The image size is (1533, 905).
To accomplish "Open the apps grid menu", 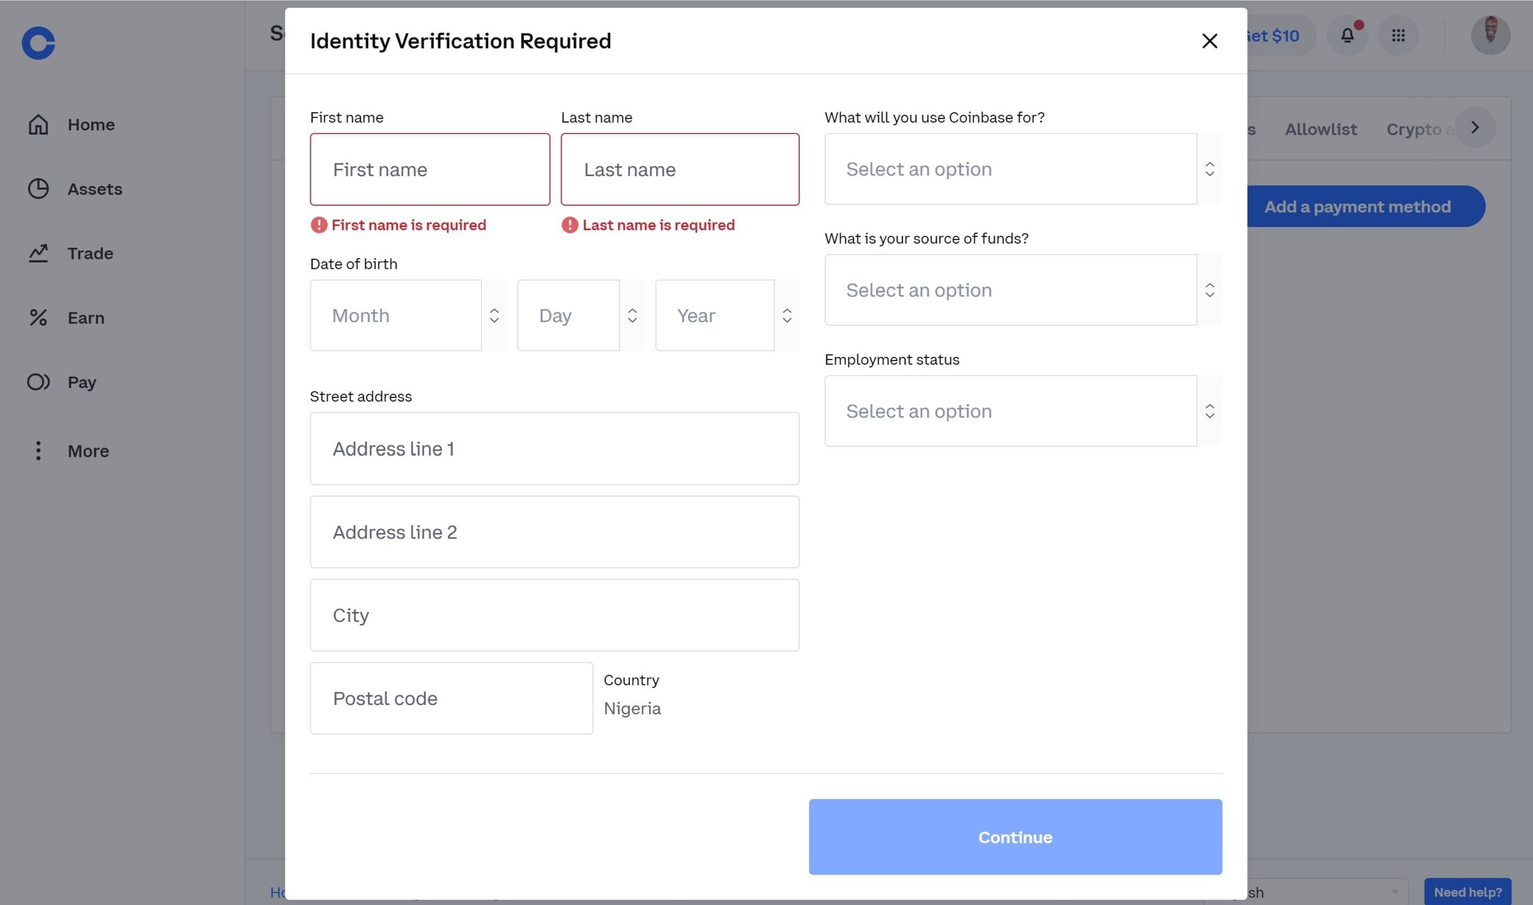I will [1398, 35].
